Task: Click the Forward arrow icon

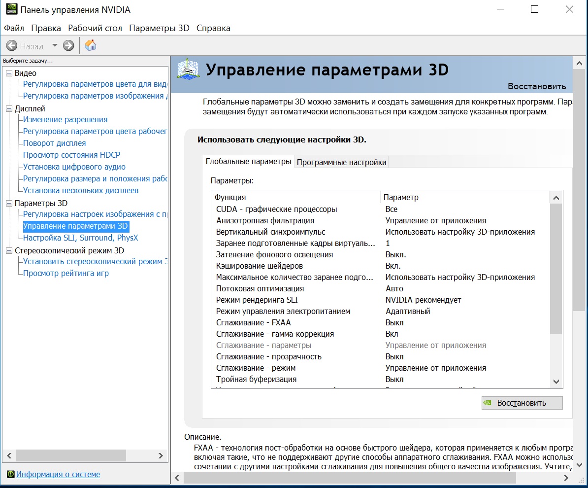Action: tap(68, 46)
